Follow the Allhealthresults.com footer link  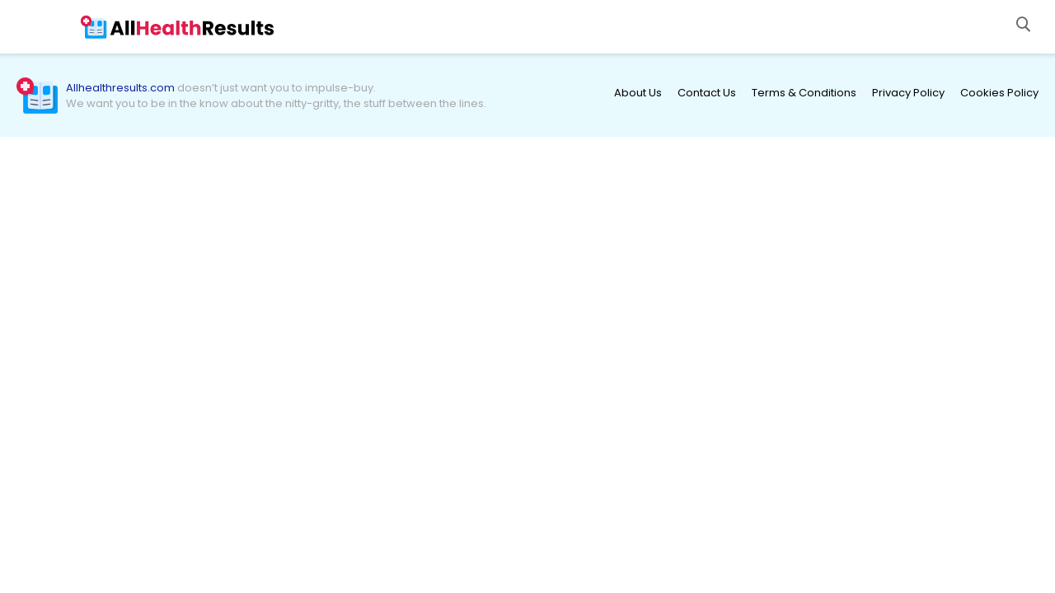(x=120, y=88)
